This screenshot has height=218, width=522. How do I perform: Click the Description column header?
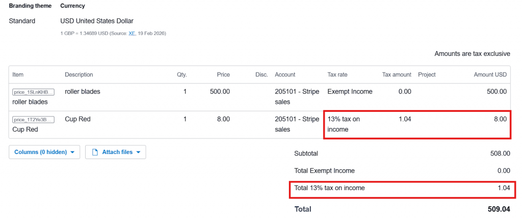click(x=79, y=75)
